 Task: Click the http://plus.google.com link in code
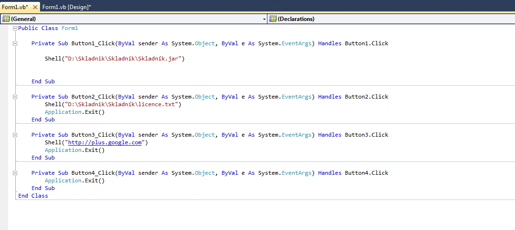click(x=105, y=142)
